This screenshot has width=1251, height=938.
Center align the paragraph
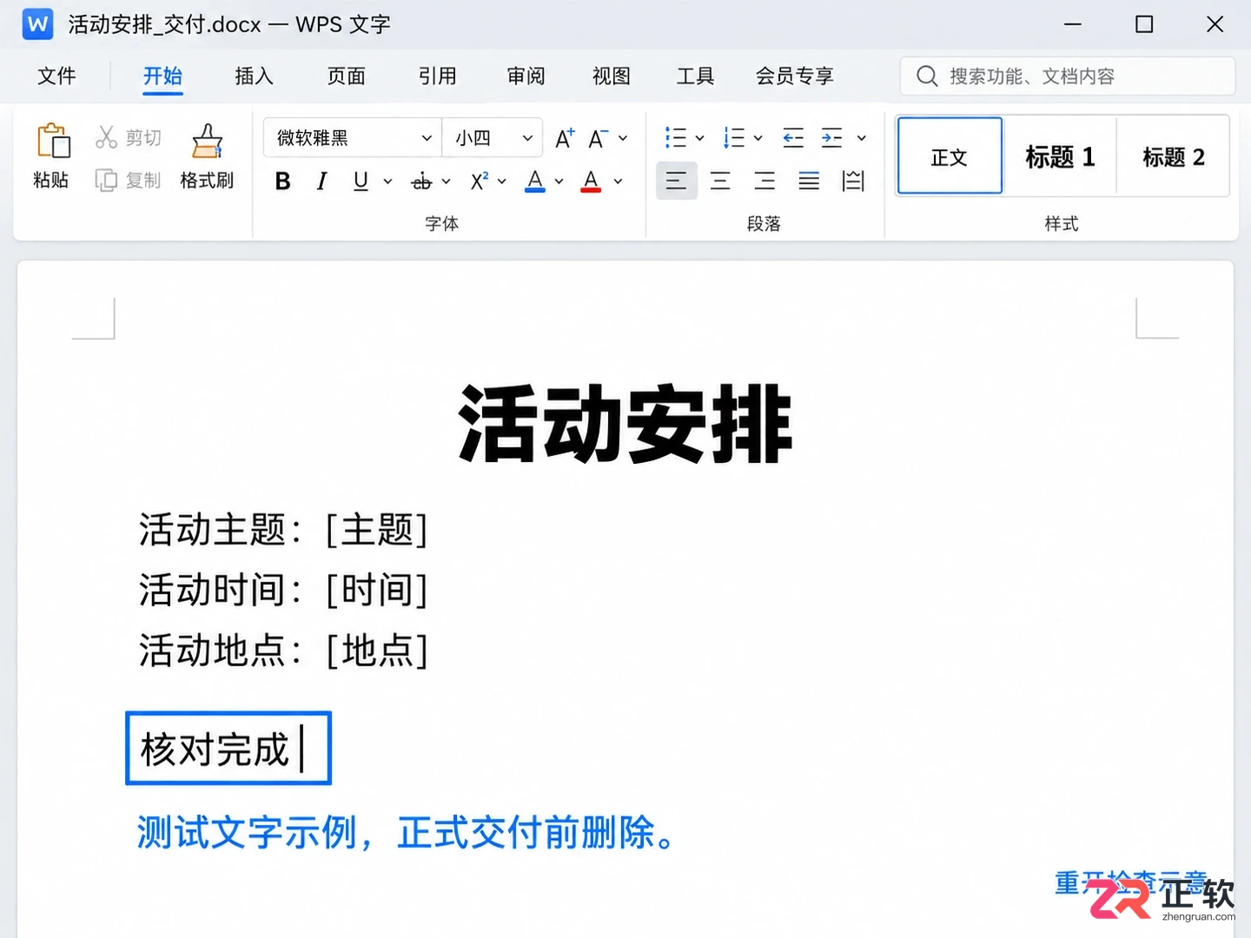[720, 181]
